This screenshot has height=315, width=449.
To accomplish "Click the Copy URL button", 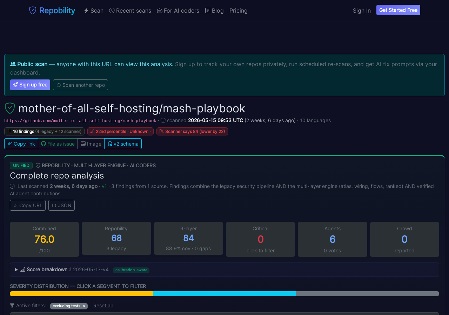I will point(28,205).
